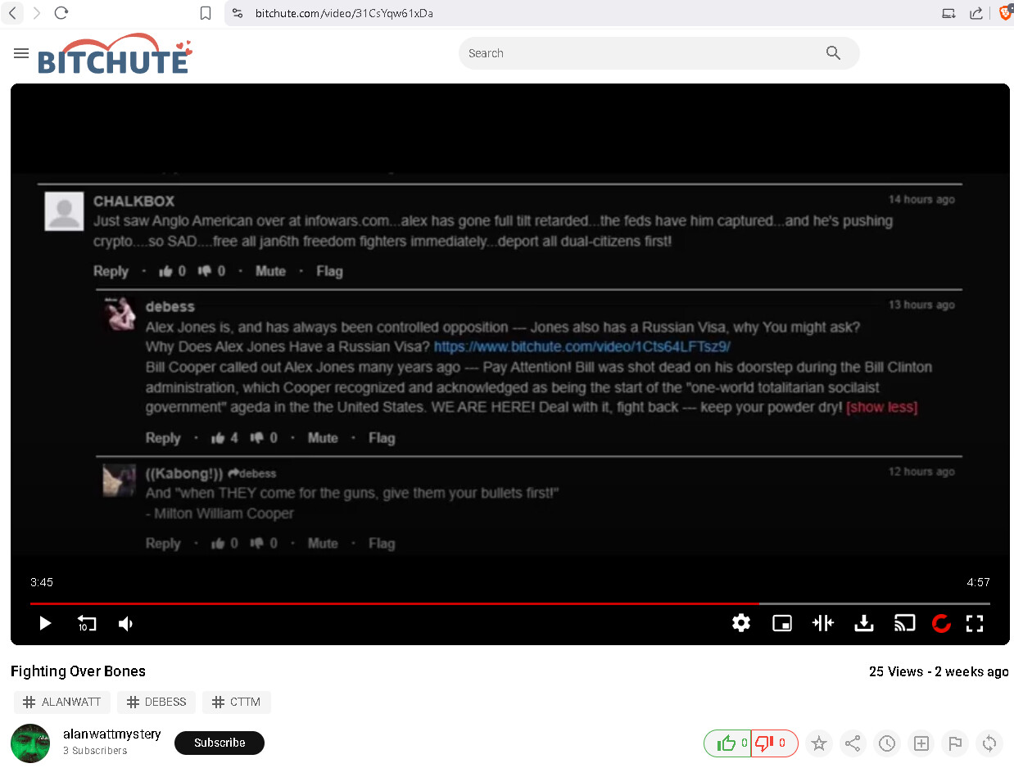This screenshot has height=777, width=1014.
Task: Like the video with thumbs up
Action: (727, 743)
